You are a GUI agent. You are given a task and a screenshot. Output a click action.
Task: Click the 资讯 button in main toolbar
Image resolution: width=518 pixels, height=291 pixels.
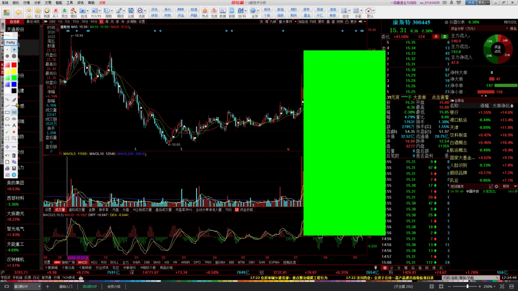(x=154, y=9)
